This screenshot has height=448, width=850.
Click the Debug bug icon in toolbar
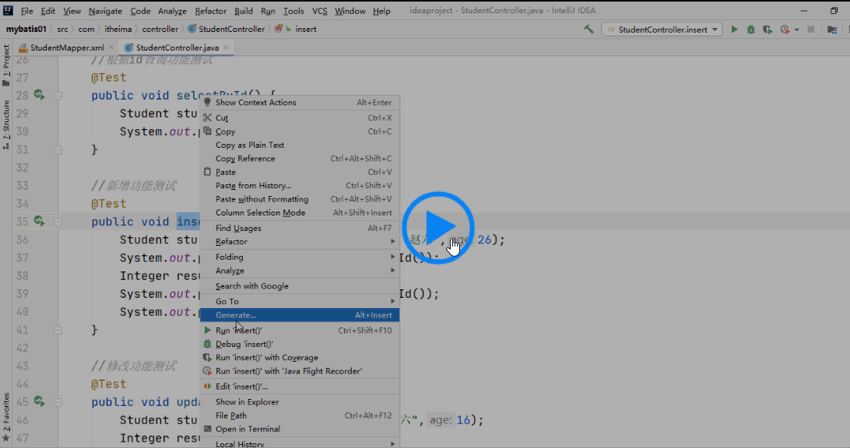751,29
